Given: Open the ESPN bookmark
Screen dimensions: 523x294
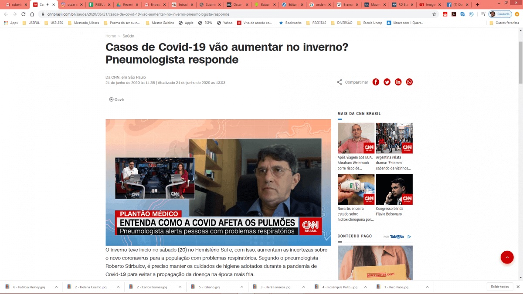Looking at the screenshot, I should coord(205,23).
